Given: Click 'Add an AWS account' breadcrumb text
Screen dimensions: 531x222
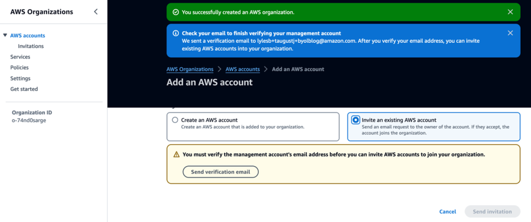Looking at the screenshot, I should point(298,69).
